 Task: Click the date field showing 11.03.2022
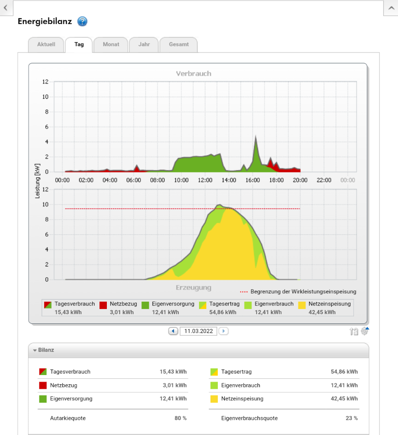[198, 331]
